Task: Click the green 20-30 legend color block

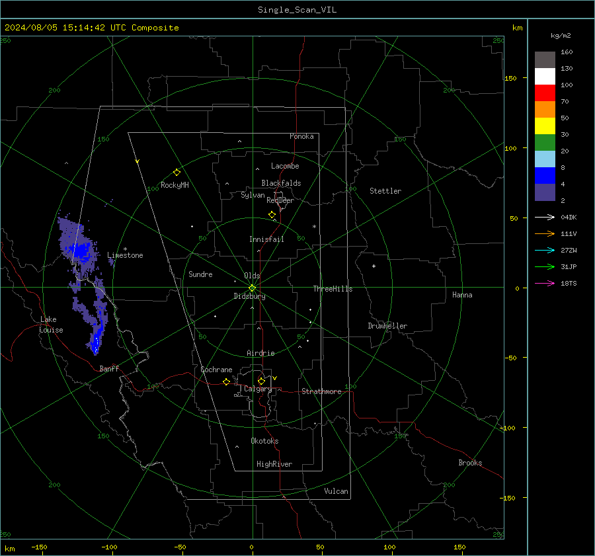Action: (x=545, y=143)
